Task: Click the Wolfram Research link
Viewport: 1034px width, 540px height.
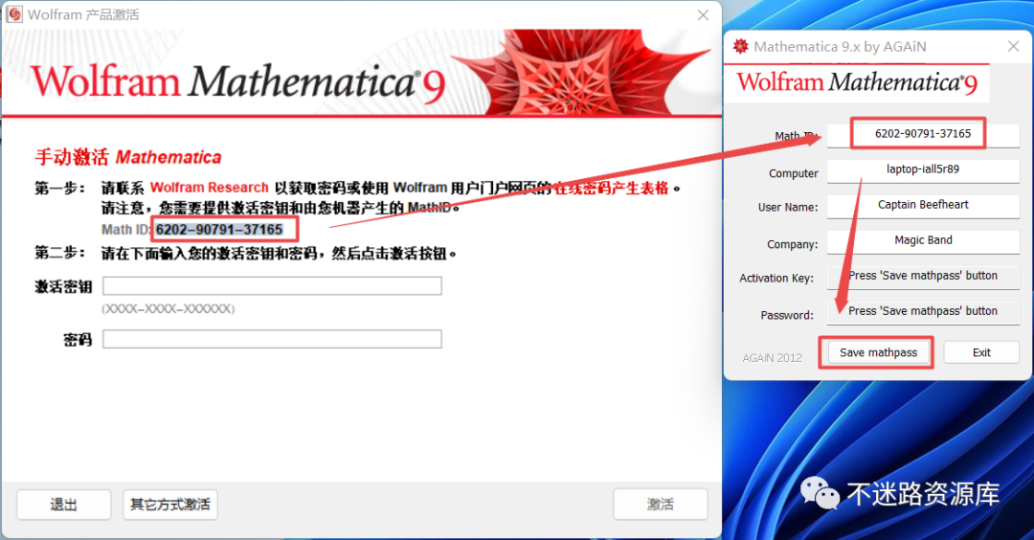Action: [209, 188]
